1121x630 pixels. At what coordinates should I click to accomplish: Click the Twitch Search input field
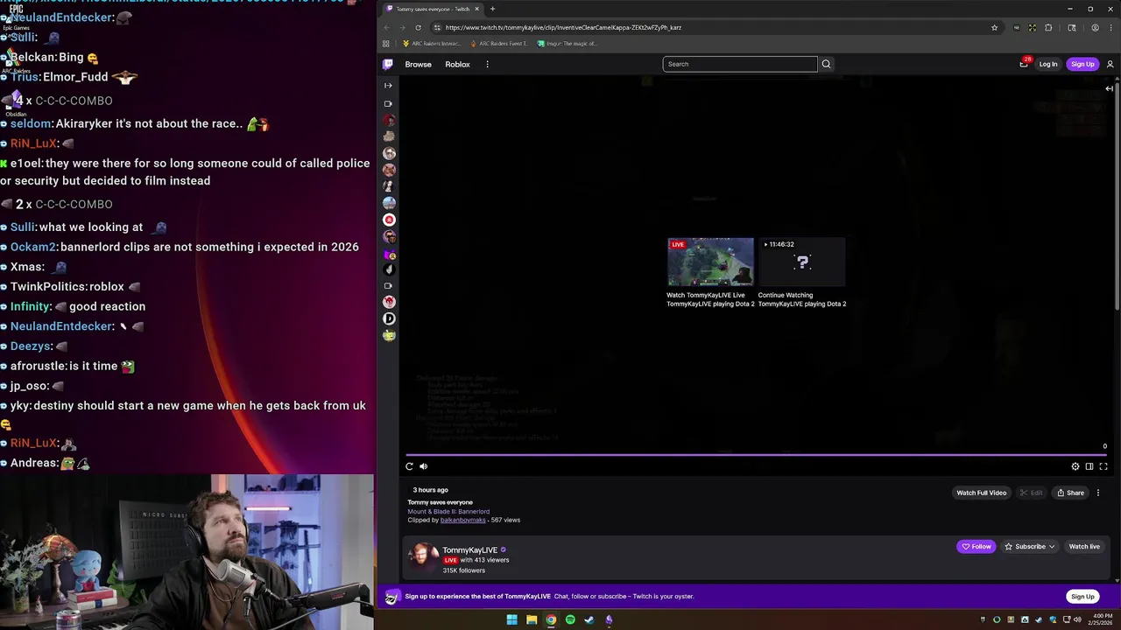740,64
